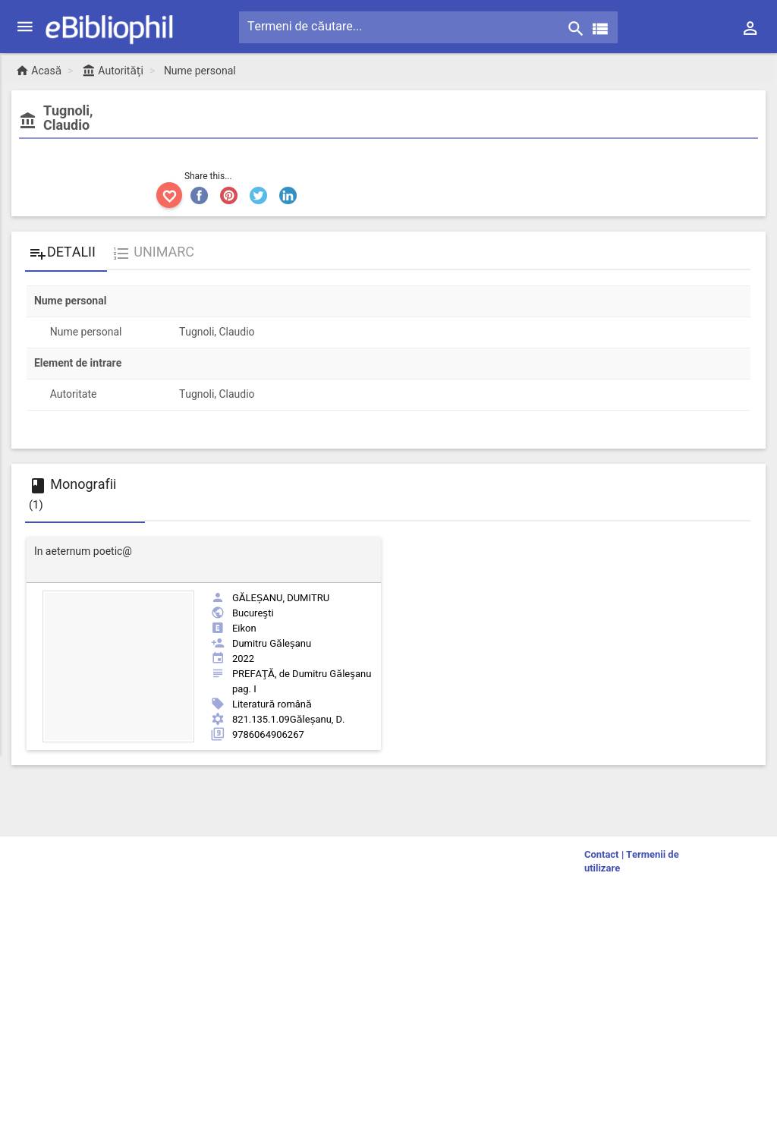Share on Pinterest
This screenshot has height=1128, width=777.
coord(228,196)
